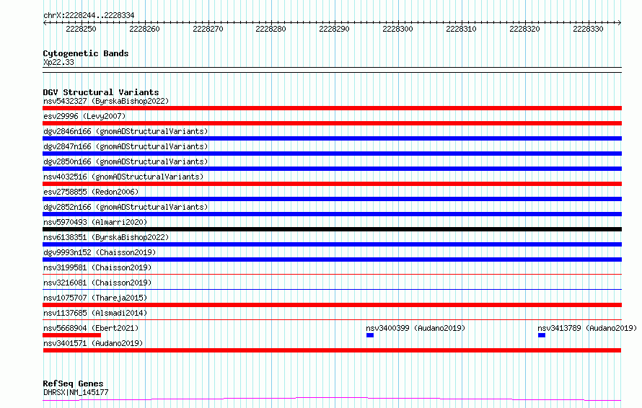Select the thin blue line under nsv3216081
This screenshot has height=408, width=642.
tap(332, 289)
